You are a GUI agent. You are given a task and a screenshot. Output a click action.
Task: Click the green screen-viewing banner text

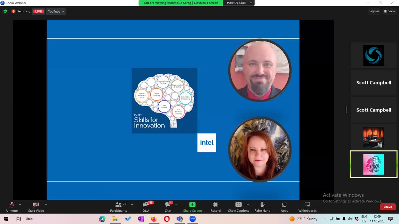click(x=181, y=3)
